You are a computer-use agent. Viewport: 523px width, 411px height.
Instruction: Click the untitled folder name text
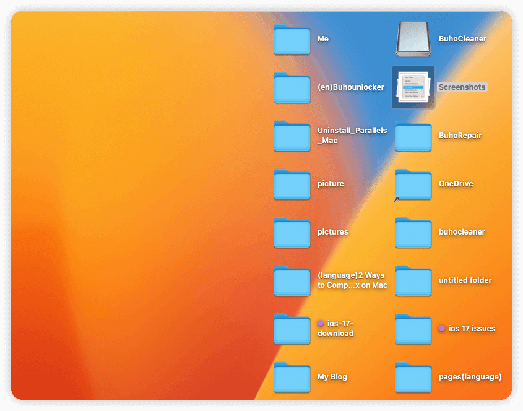click(x=465, y=280)
